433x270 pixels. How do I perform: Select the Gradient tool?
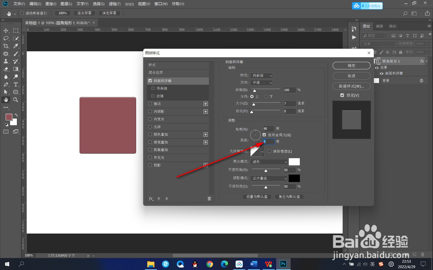coord(16,69)
